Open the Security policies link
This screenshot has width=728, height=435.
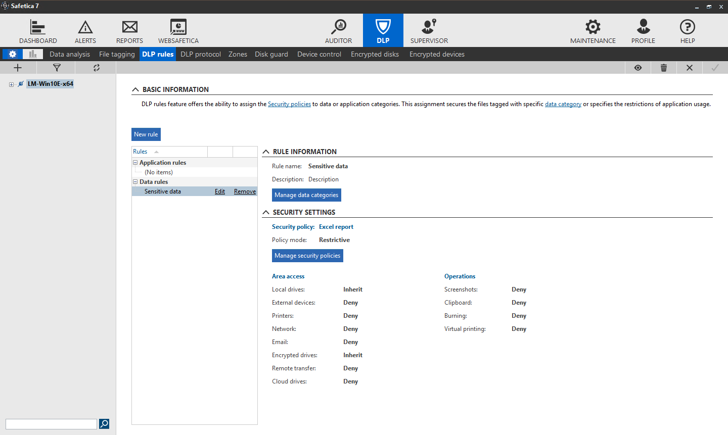coord(289,104)
